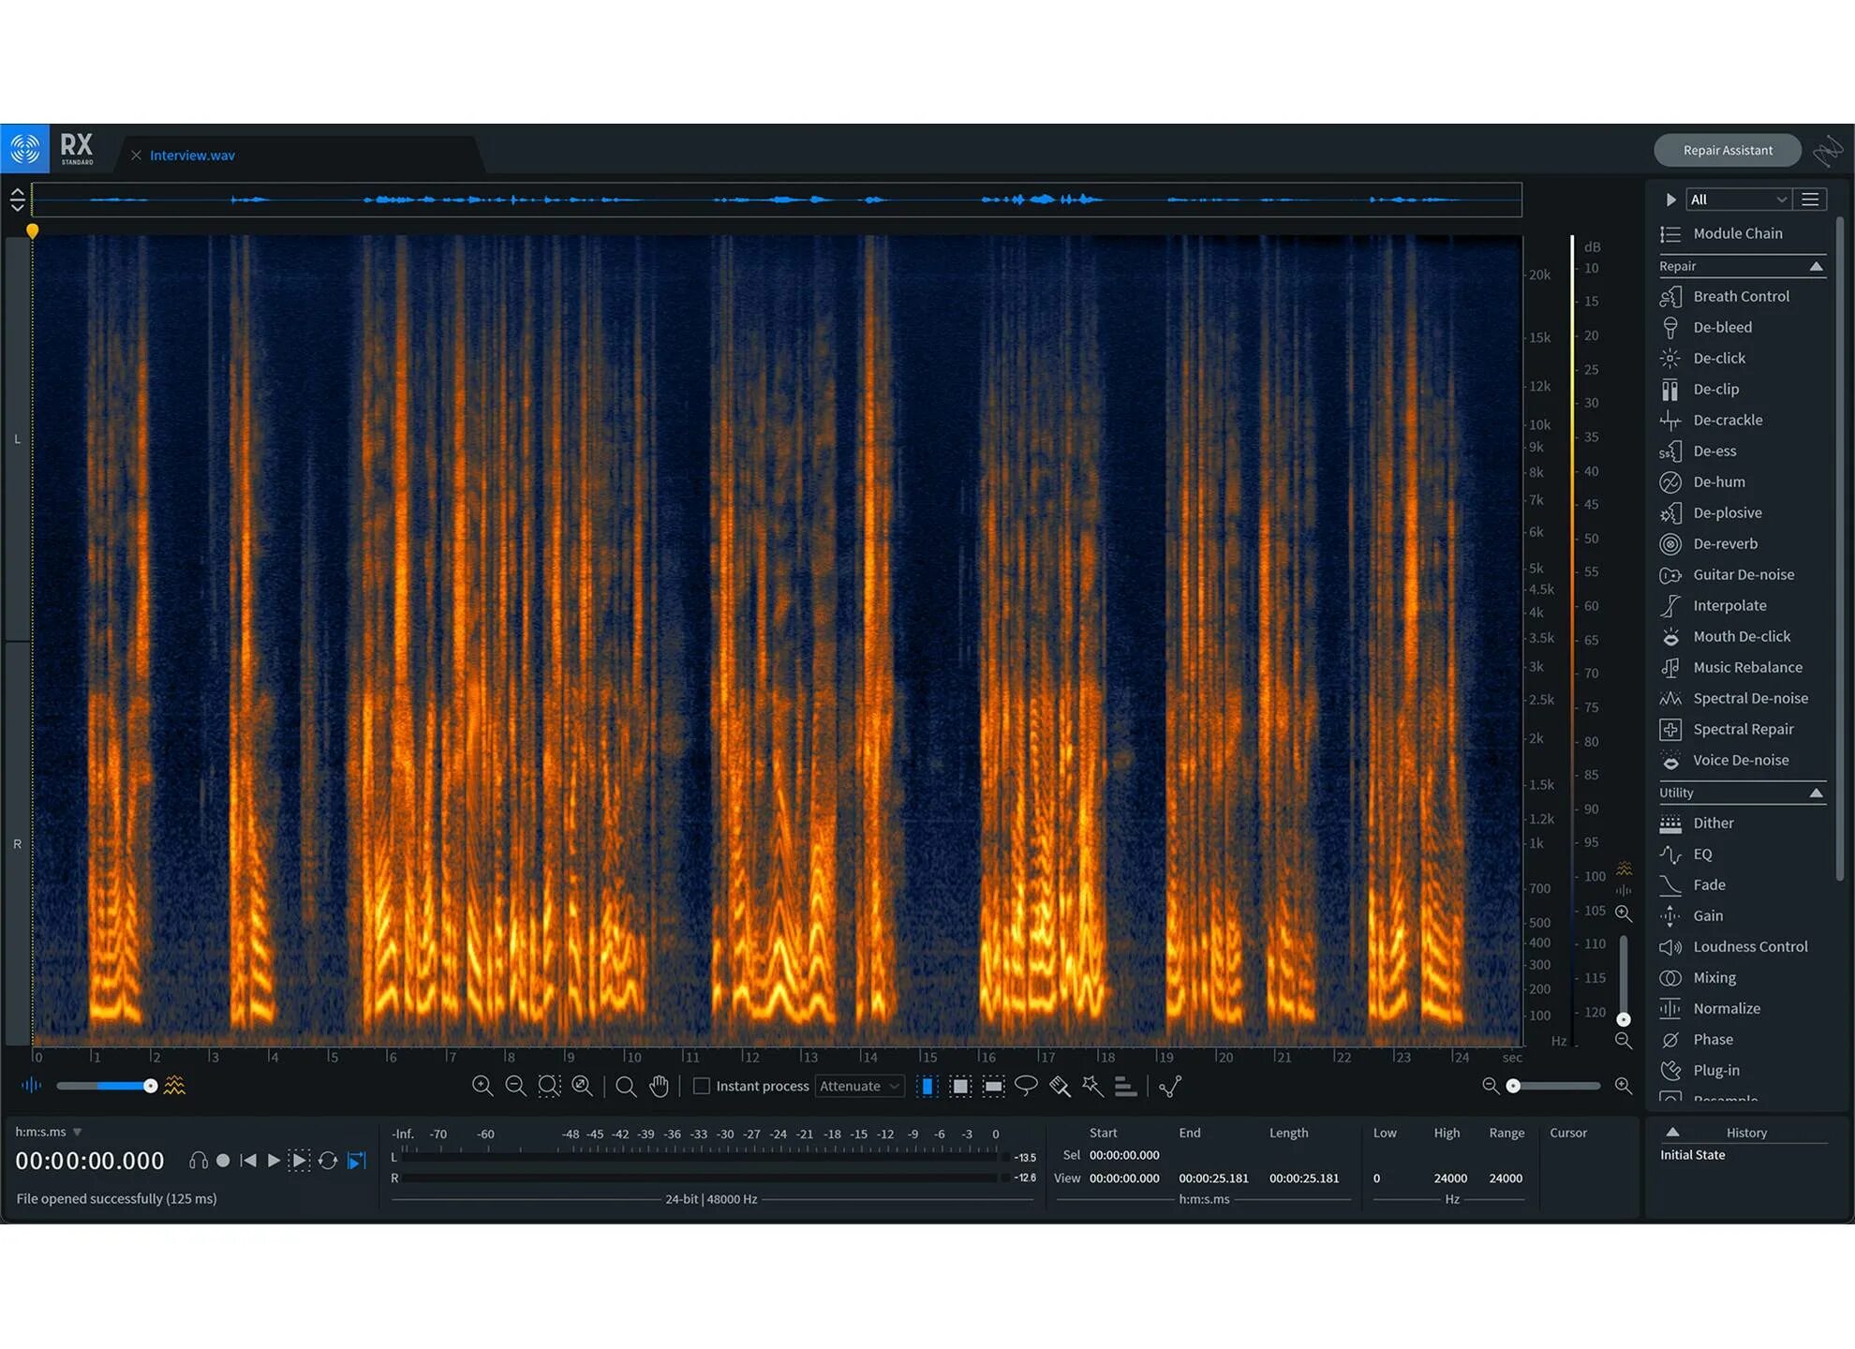Switch to the Interview.wav tab
Screen dimensions: 1855x1349
(192, 156)
